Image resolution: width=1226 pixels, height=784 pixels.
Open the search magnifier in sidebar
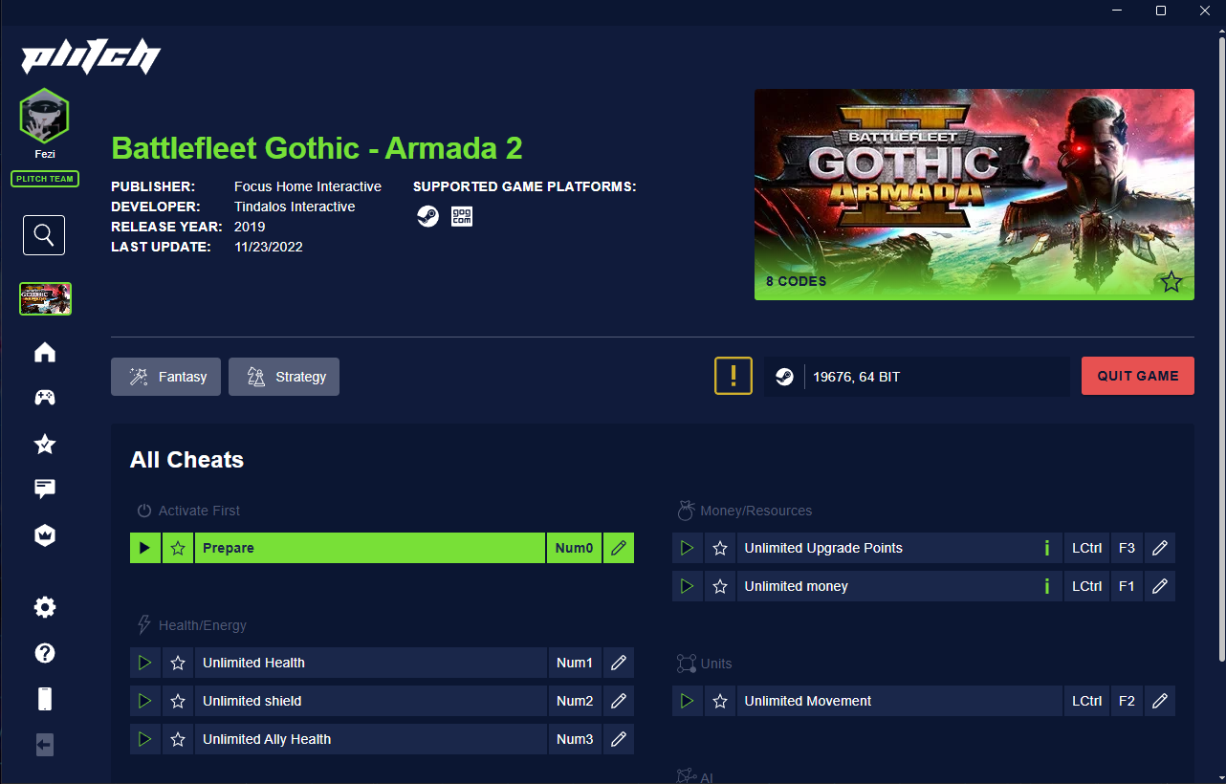point(44,235)
